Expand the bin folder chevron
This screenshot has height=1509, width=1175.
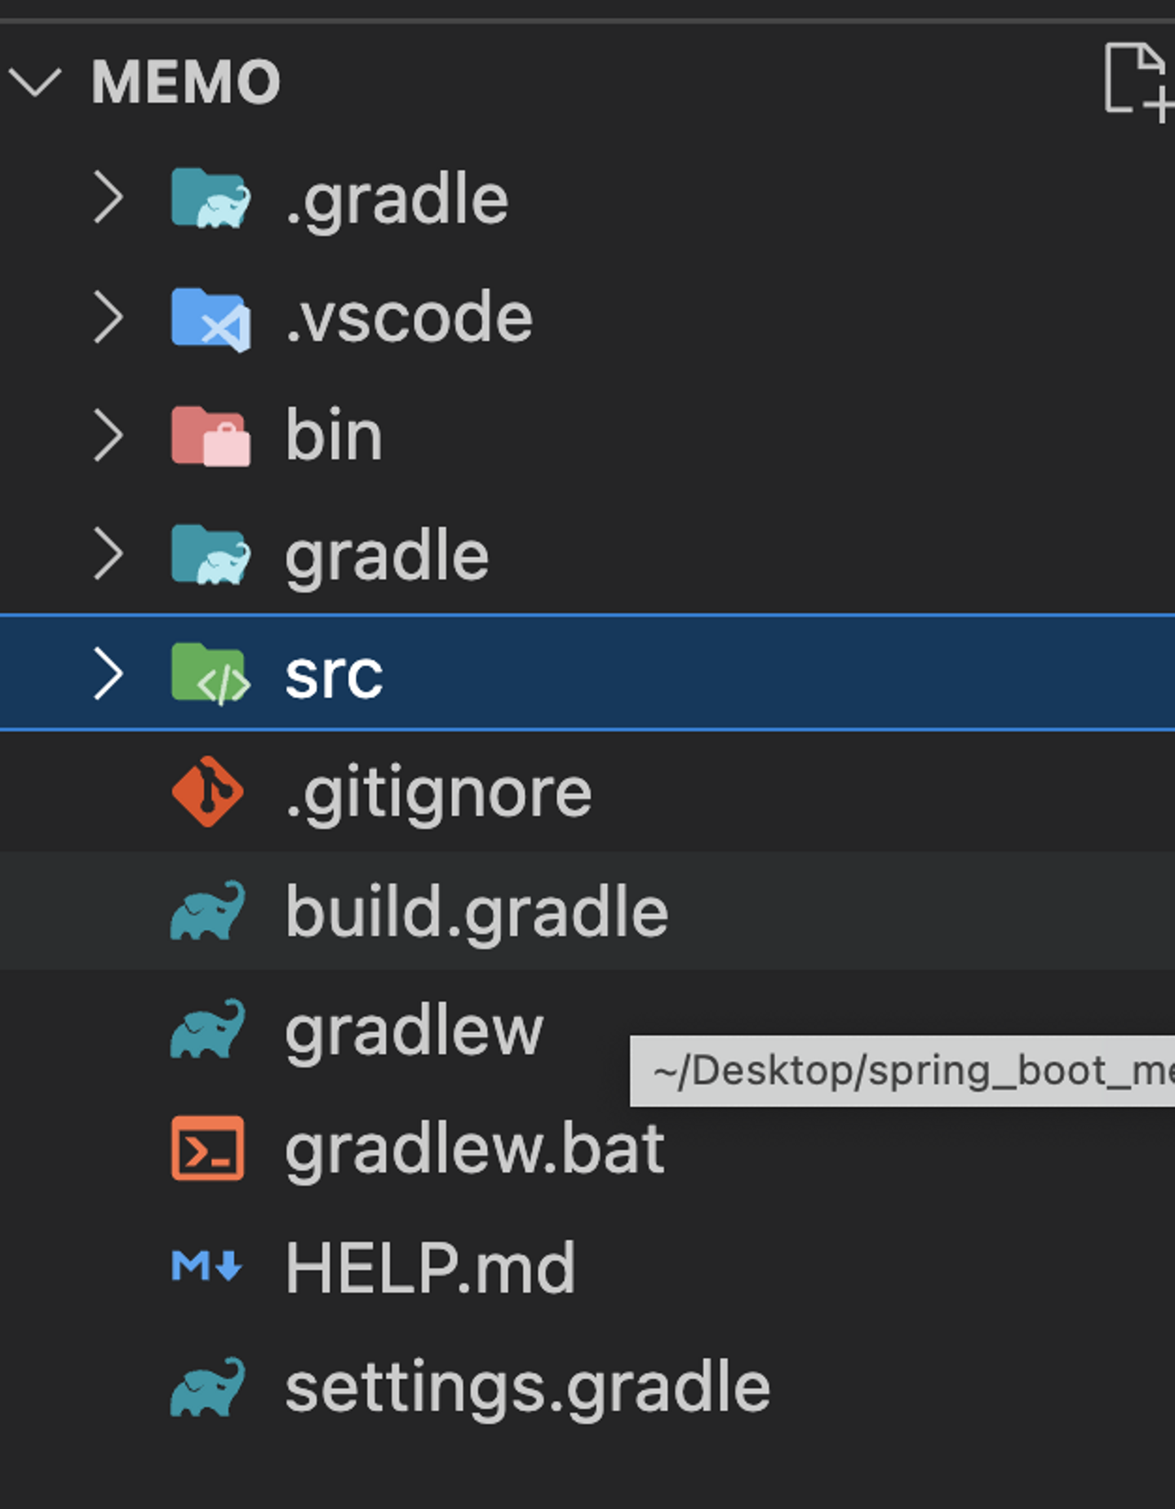click(108, 437)
